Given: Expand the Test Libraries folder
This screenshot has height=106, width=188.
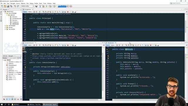Looking at the screenshot, I should (x=5, y=29).
